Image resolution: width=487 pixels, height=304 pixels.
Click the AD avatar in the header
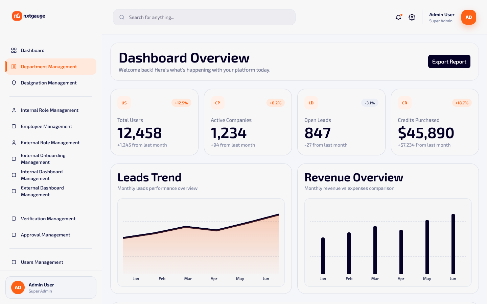pos(468,17)
